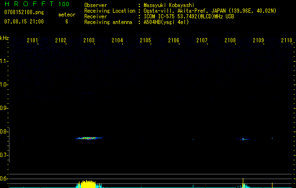Click the date stamp 07.08.15 21:00
The image size is (296, 188).
click(24, 22)
